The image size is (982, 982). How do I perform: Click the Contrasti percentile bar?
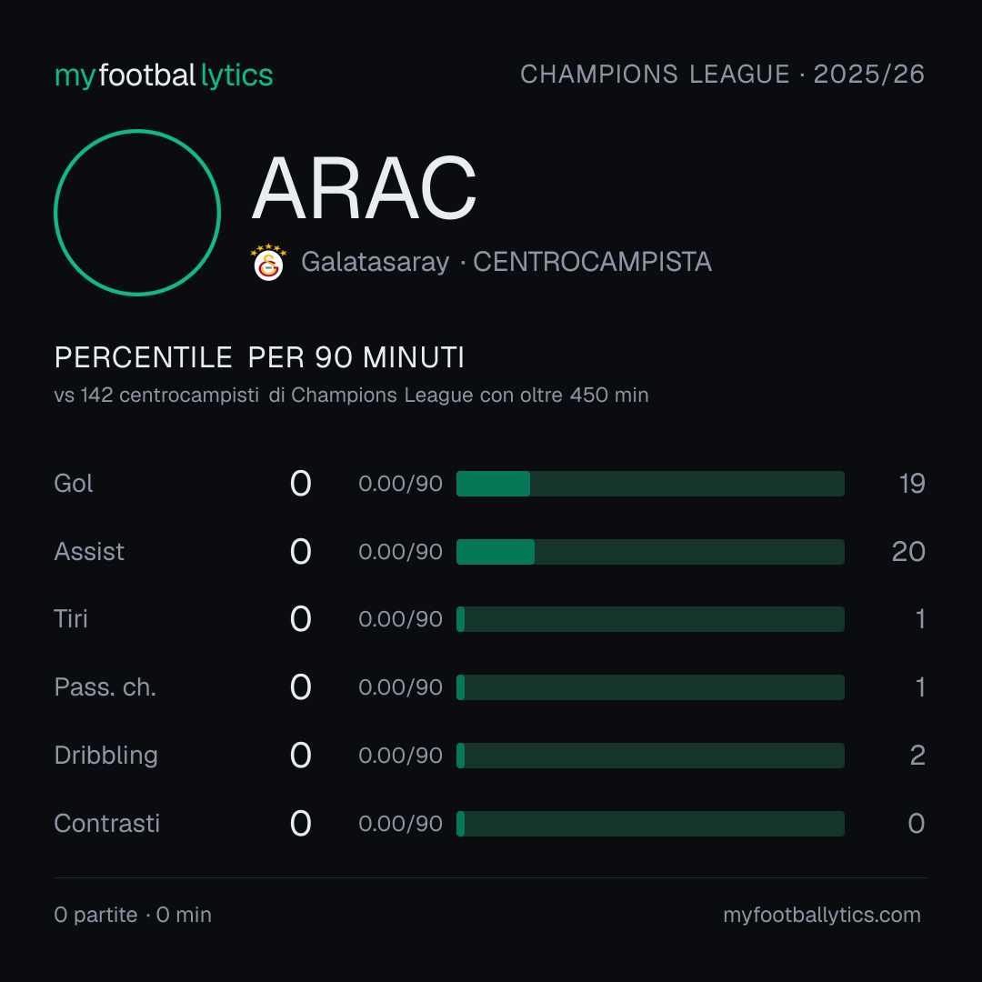tap(650, 824)
